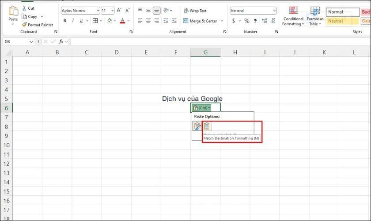Align text to the left
The image size is (371, 221).
click(140, 21)
